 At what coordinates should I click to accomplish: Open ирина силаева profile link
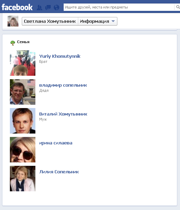[x=56, y=143]
